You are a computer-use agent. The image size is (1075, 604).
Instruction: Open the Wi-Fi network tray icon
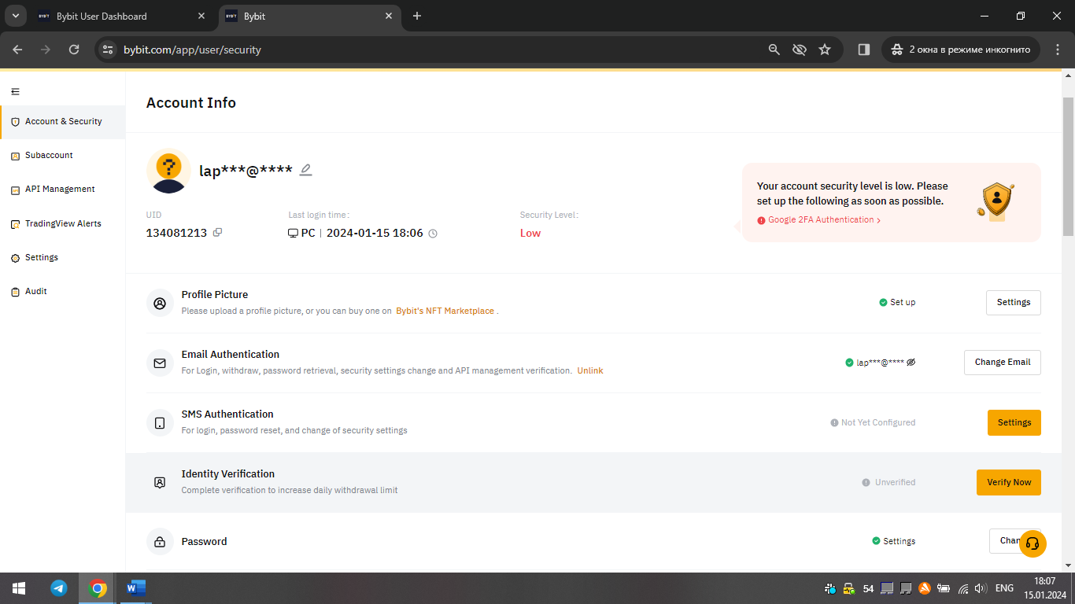tap(963, 588)
